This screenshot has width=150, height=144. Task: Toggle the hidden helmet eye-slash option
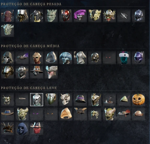124,16
